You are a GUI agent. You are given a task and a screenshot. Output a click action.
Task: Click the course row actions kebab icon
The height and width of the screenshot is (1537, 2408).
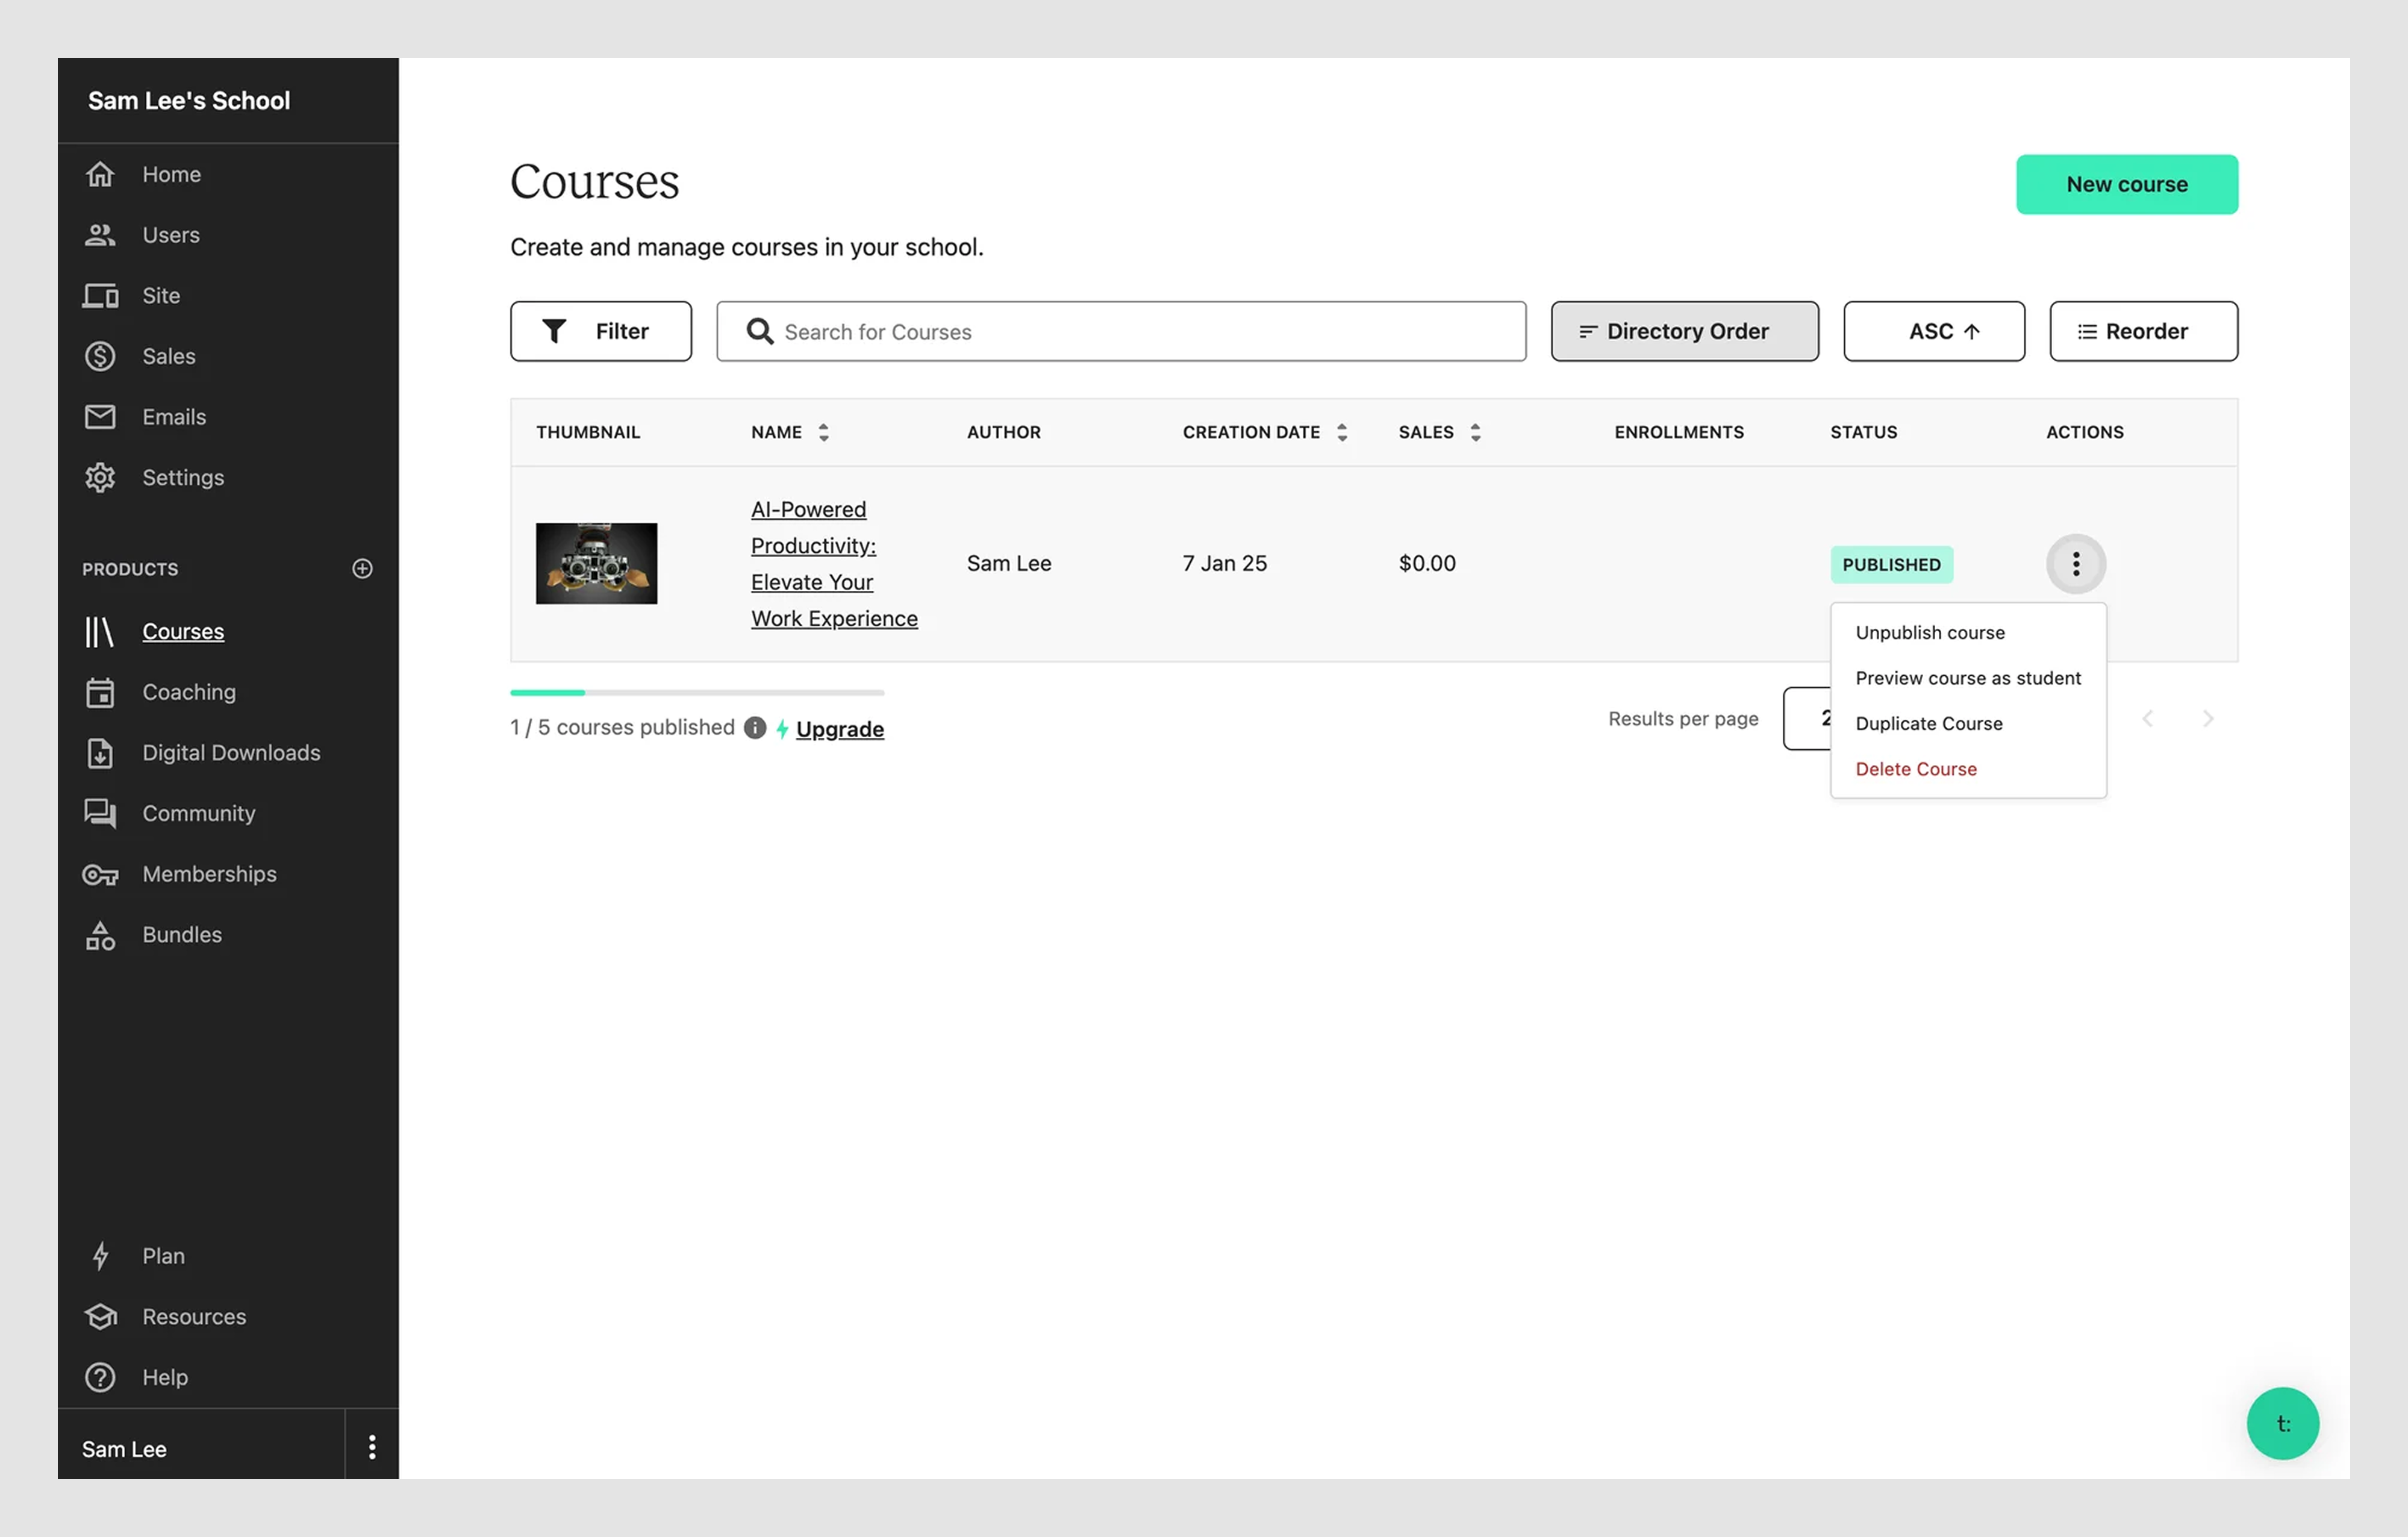click(2076, 564)
